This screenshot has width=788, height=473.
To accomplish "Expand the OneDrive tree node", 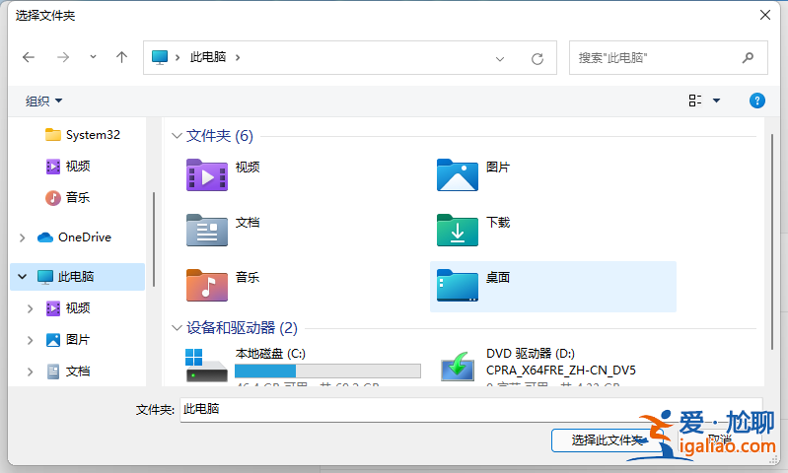I will pos(22,237).
